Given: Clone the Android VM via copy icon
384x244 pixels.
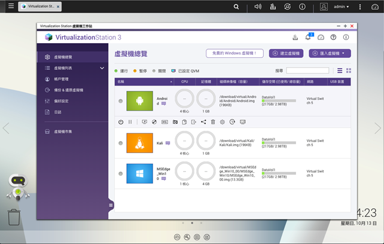Looking at the screenshot, I should point(184,122).
